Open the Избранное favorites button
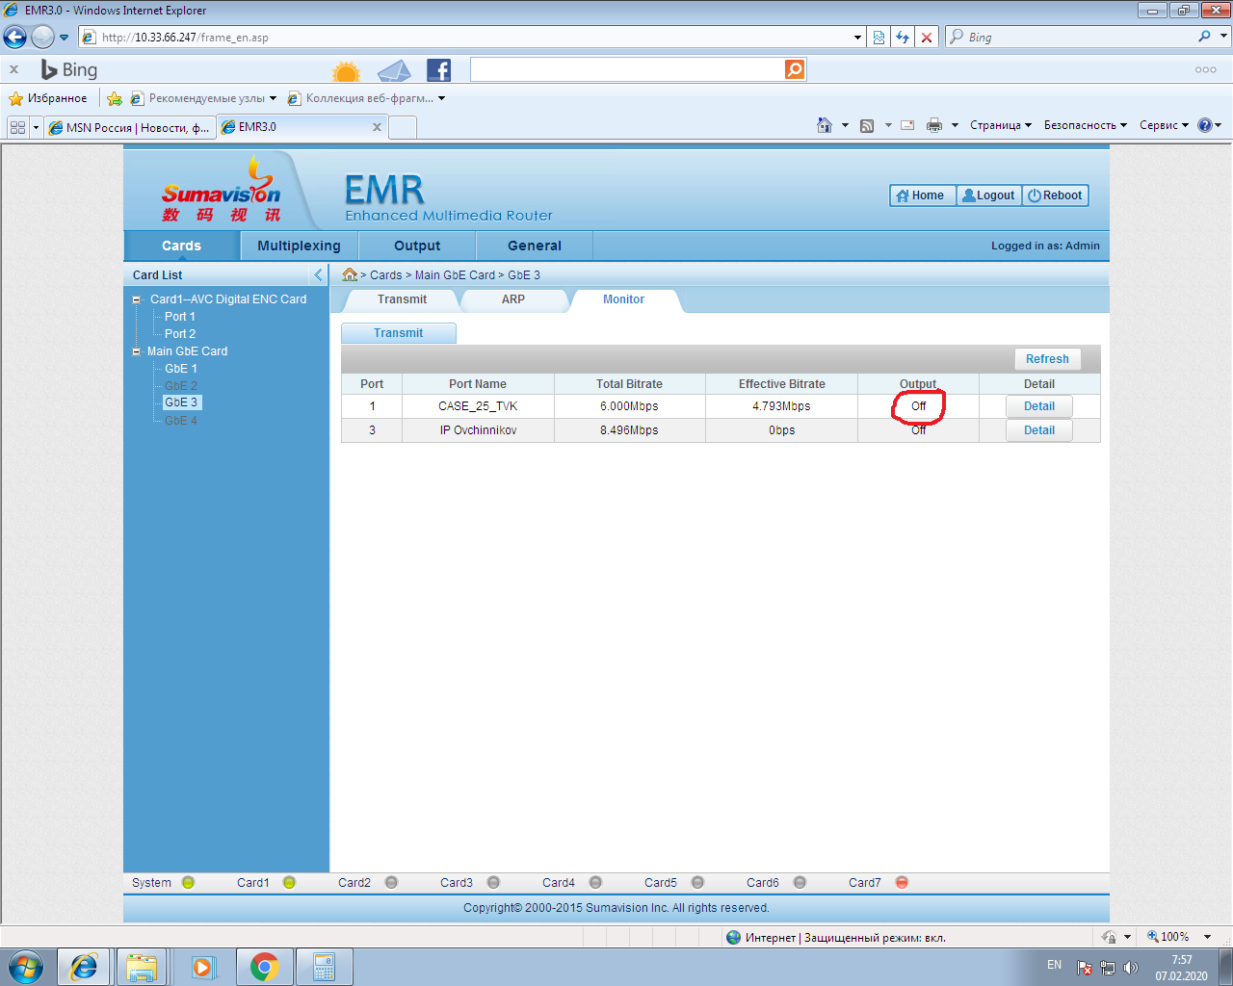The height and width of the screenshot is (986, 1233). tap(48, 98)
